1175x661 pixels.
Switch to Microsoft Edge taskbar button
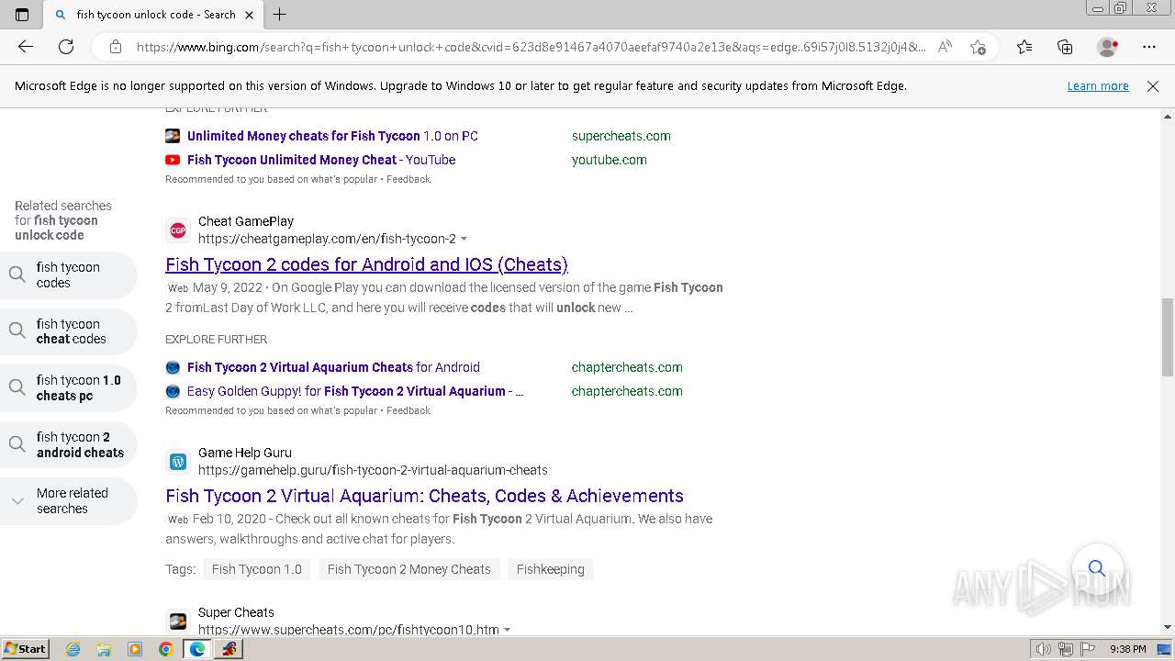click(197, 649)
